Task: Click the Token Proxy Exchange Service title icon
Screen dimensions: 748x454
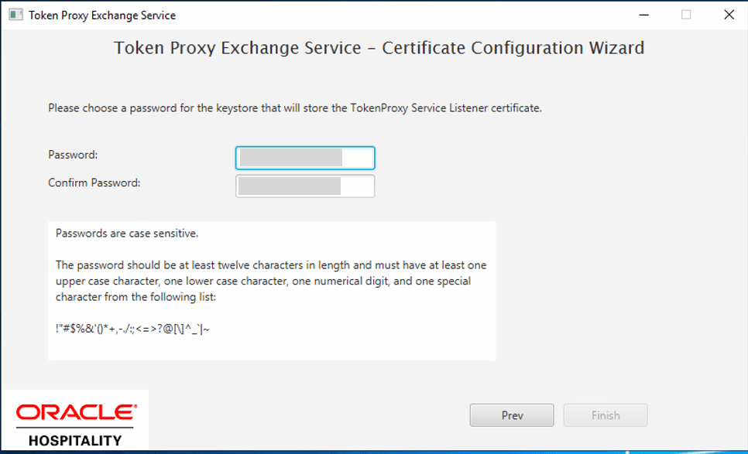Action: click(x=15, y=15)
